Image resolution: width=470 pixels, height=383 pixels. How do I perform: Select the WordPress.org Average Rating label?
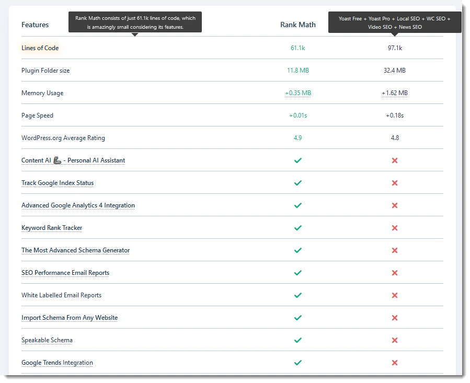(x=63, y=138)
